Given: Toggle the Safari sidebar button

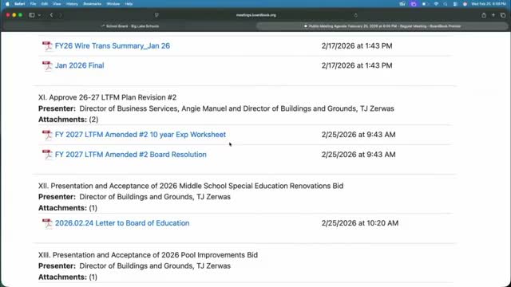Looking at the screenshot, I should point(32,15).
